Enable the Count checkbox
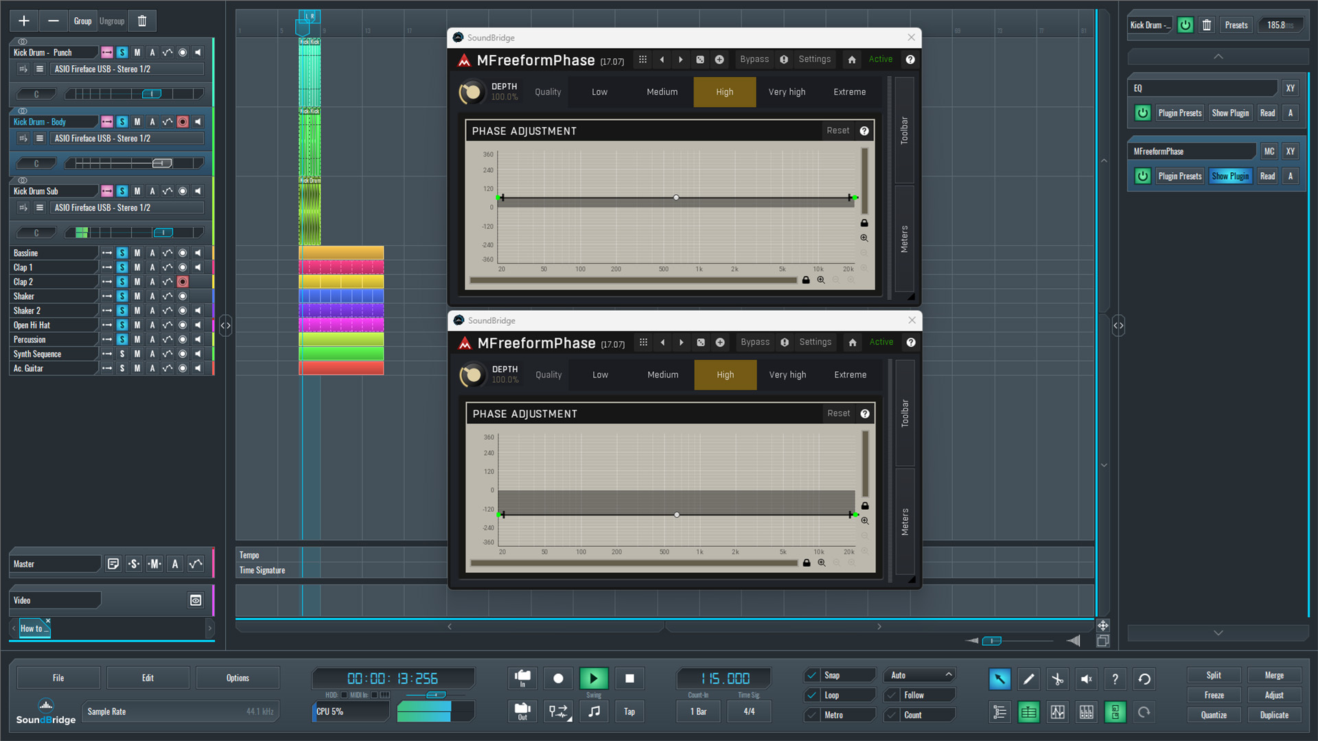Screen dimensions: 1318x741 pyautogui.click(x=892, y=715)
